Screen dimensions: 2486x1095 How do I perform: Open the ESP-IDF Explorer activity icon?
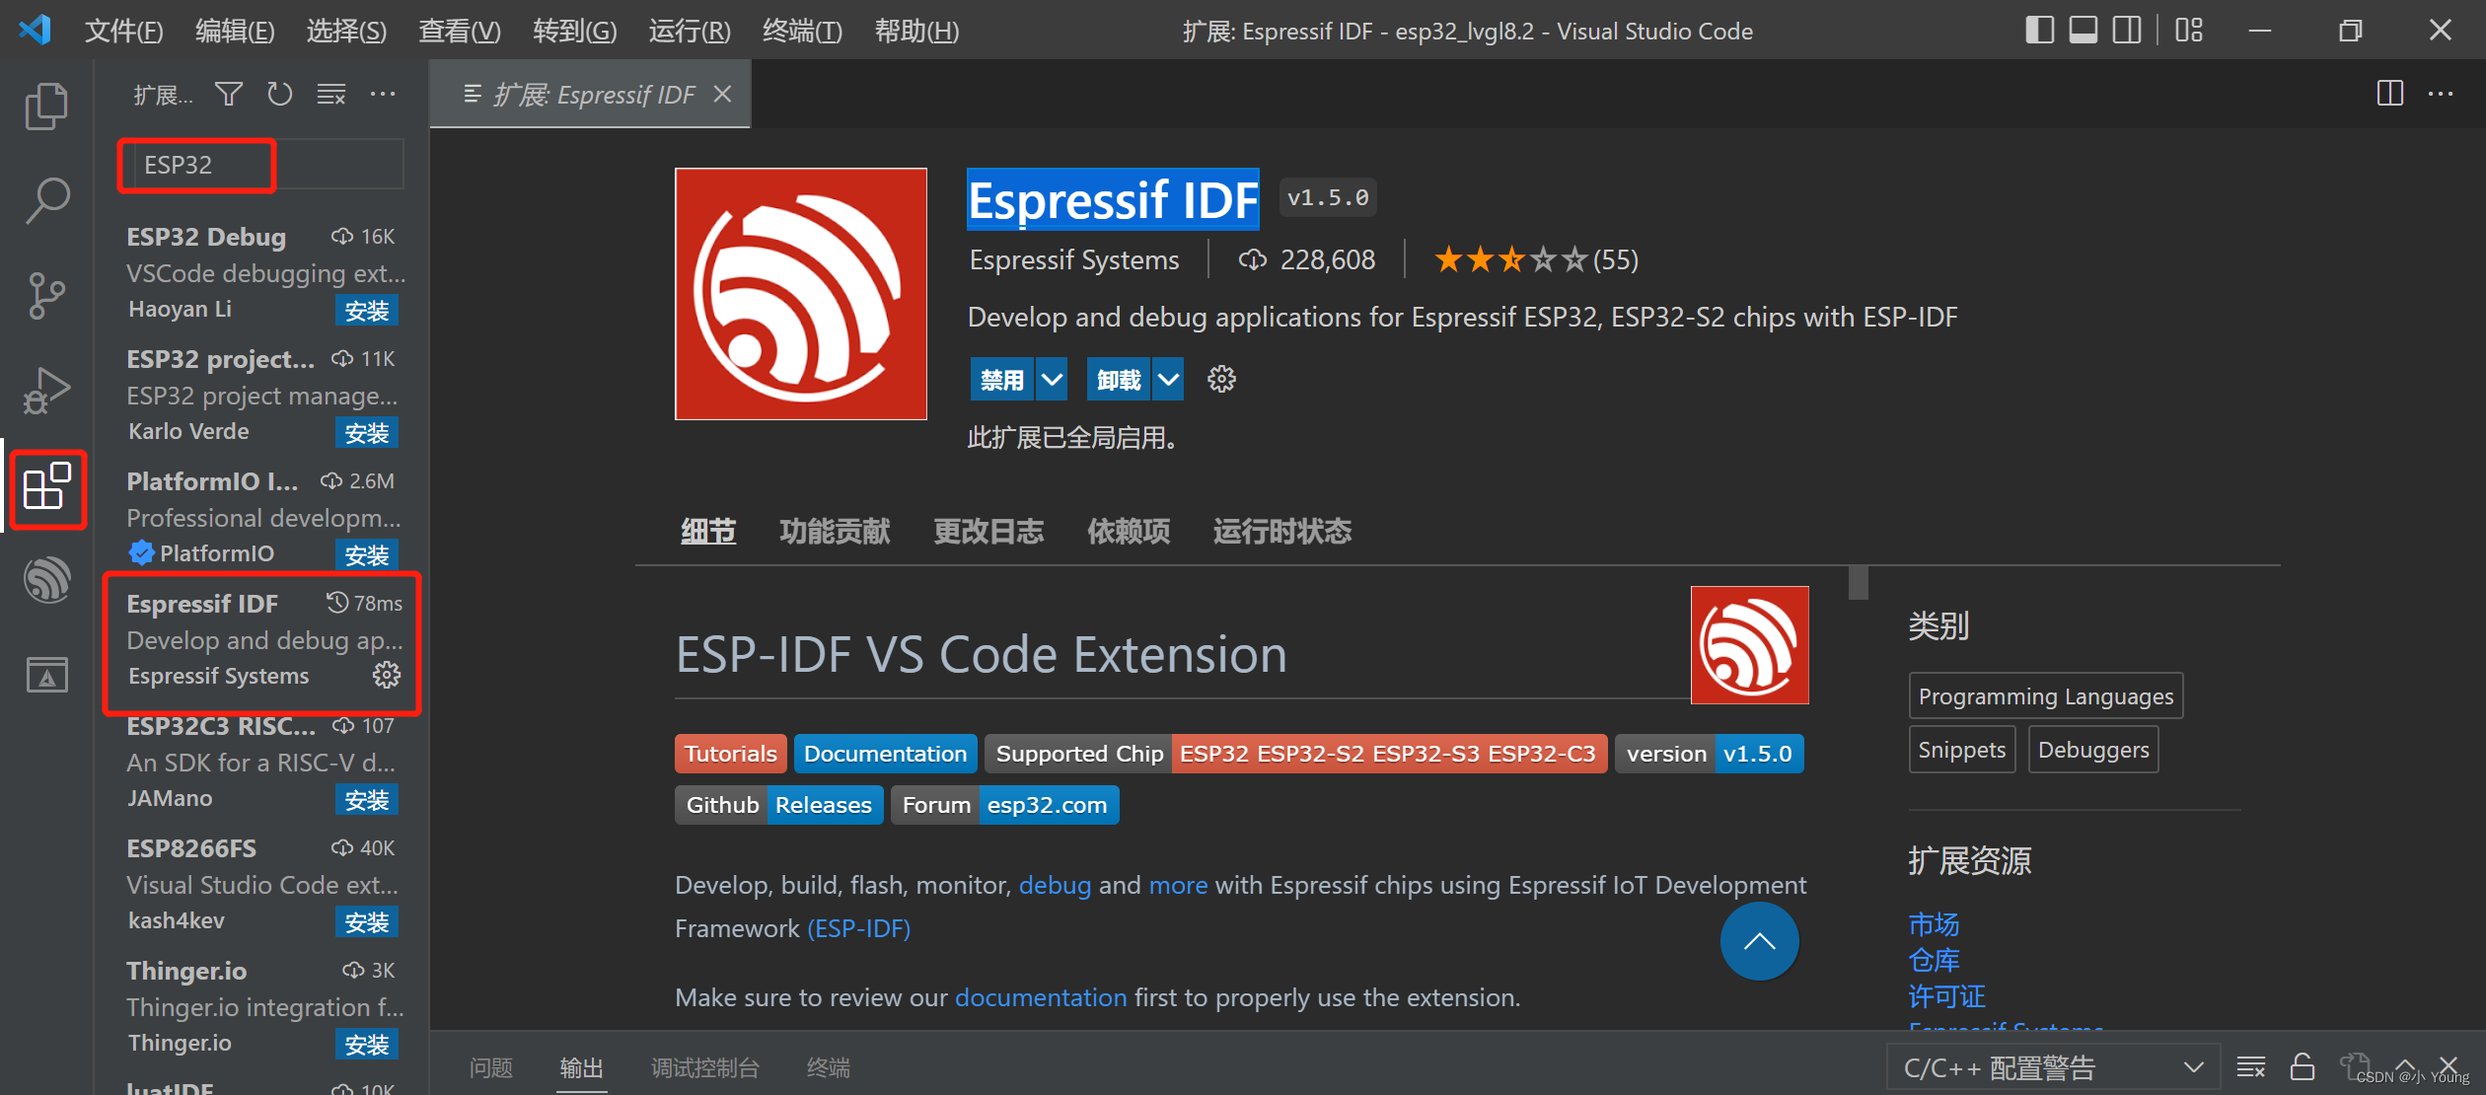click(x=45, y=580)
